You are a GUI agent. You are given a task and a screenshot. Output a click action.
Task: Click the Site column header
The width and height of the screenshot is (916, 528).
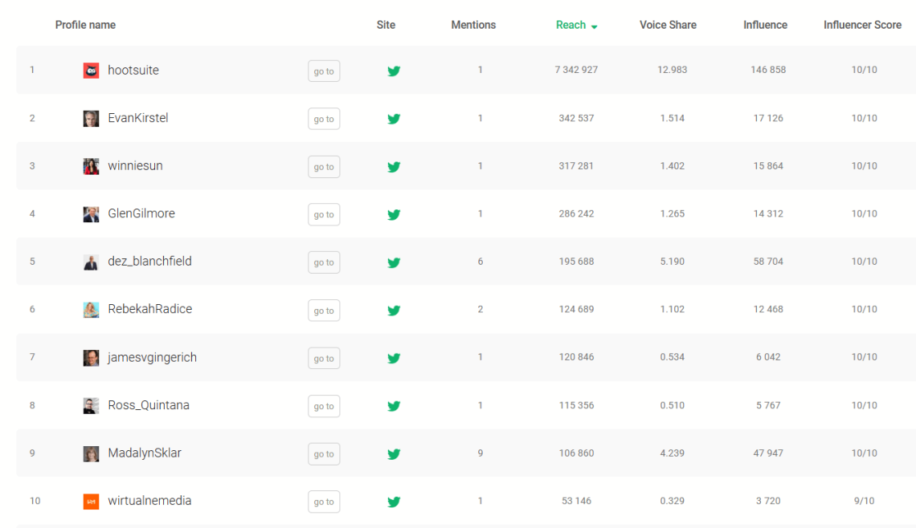coord(386,25)
